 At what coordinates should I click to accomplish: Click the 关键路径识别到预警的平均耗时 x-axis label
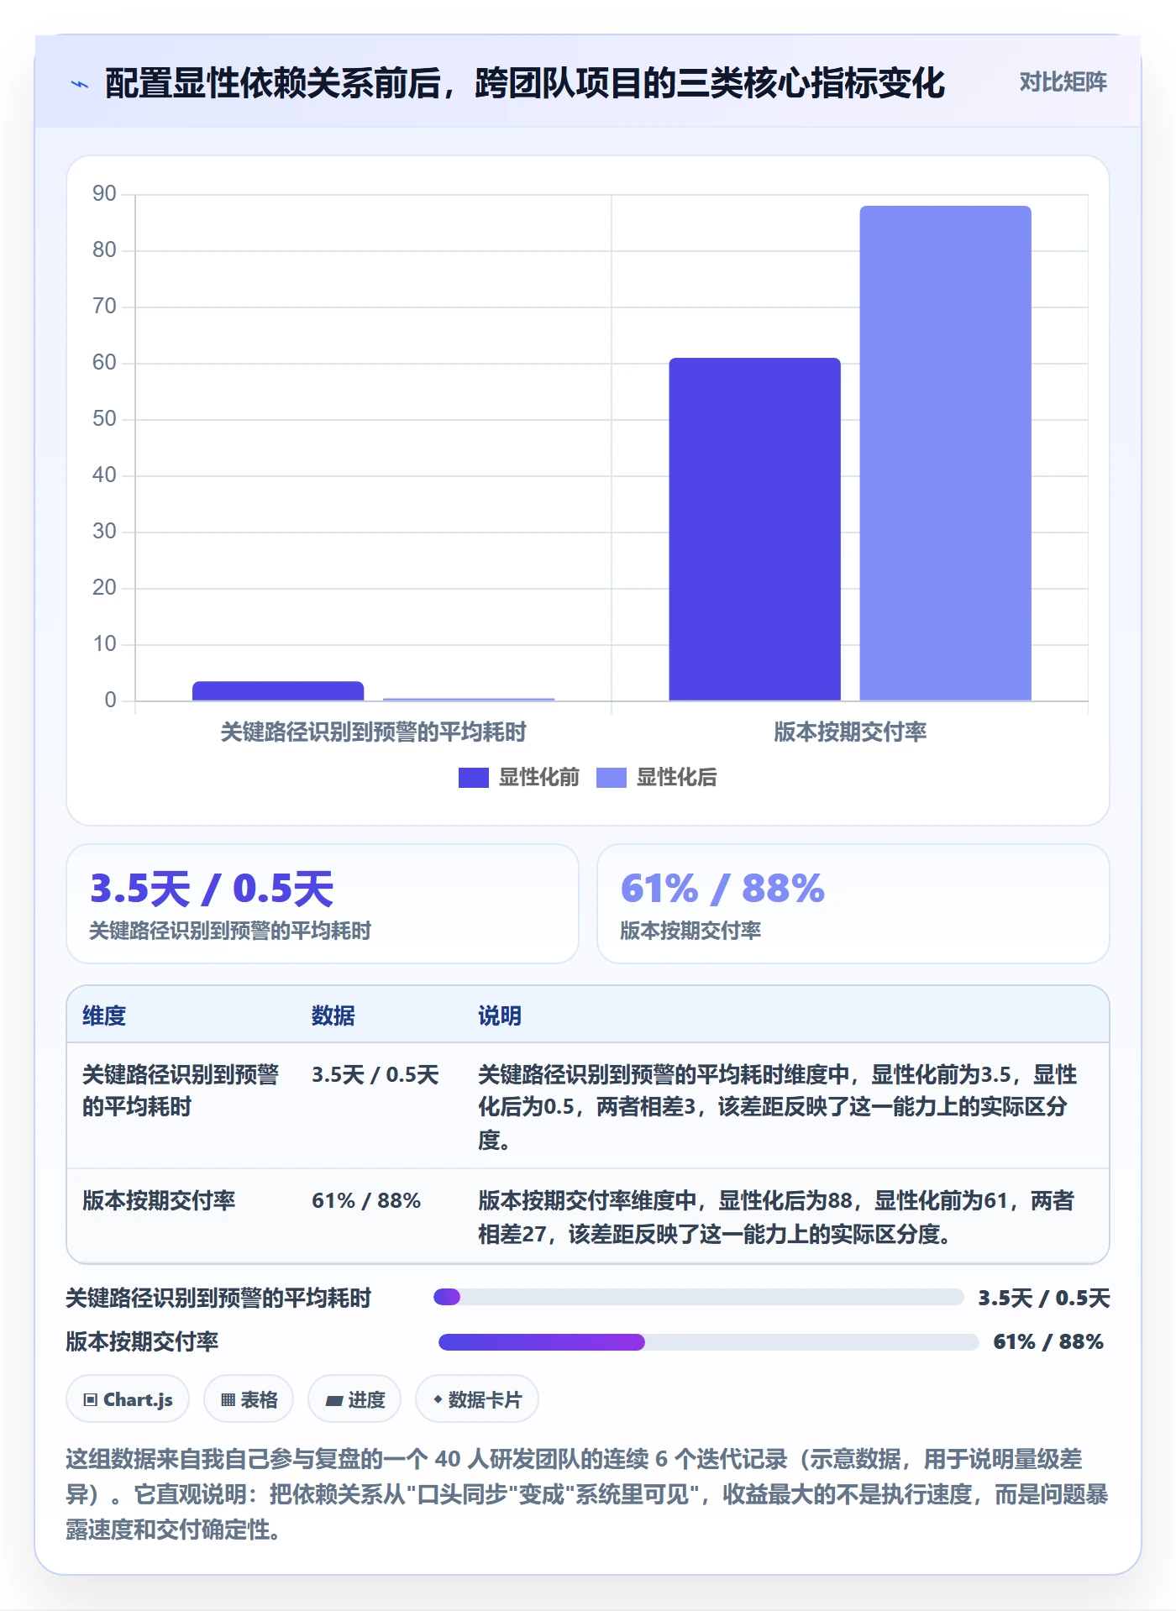point(373,732)
